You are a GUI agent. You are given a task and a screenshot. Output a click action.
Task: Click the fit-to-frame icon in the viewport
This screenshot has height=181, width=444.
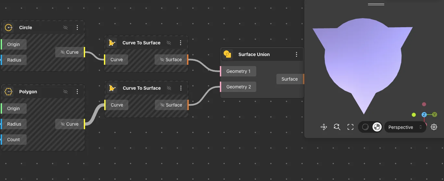(x=350, y=127)
